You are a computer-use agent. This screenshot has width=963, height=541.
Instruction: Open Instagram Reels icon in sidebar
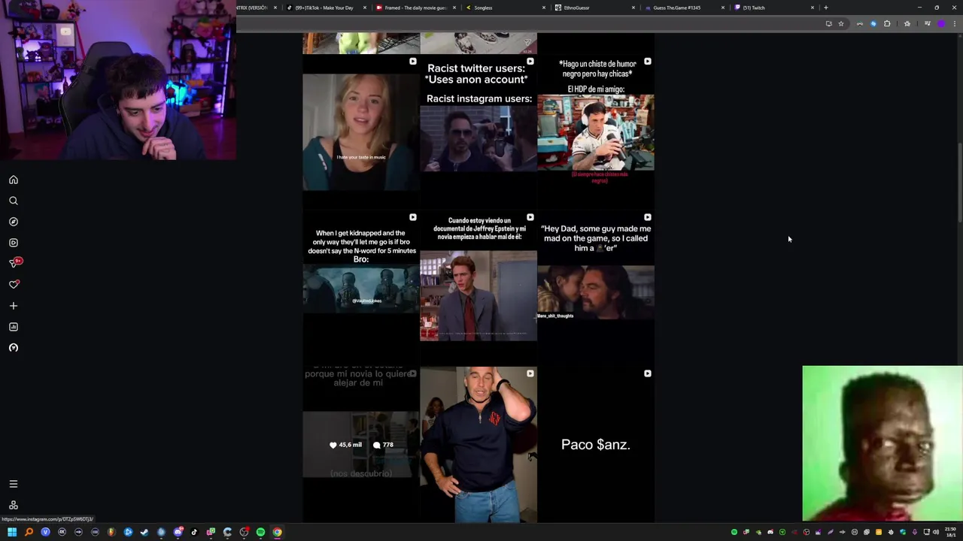tap(14, 243)
